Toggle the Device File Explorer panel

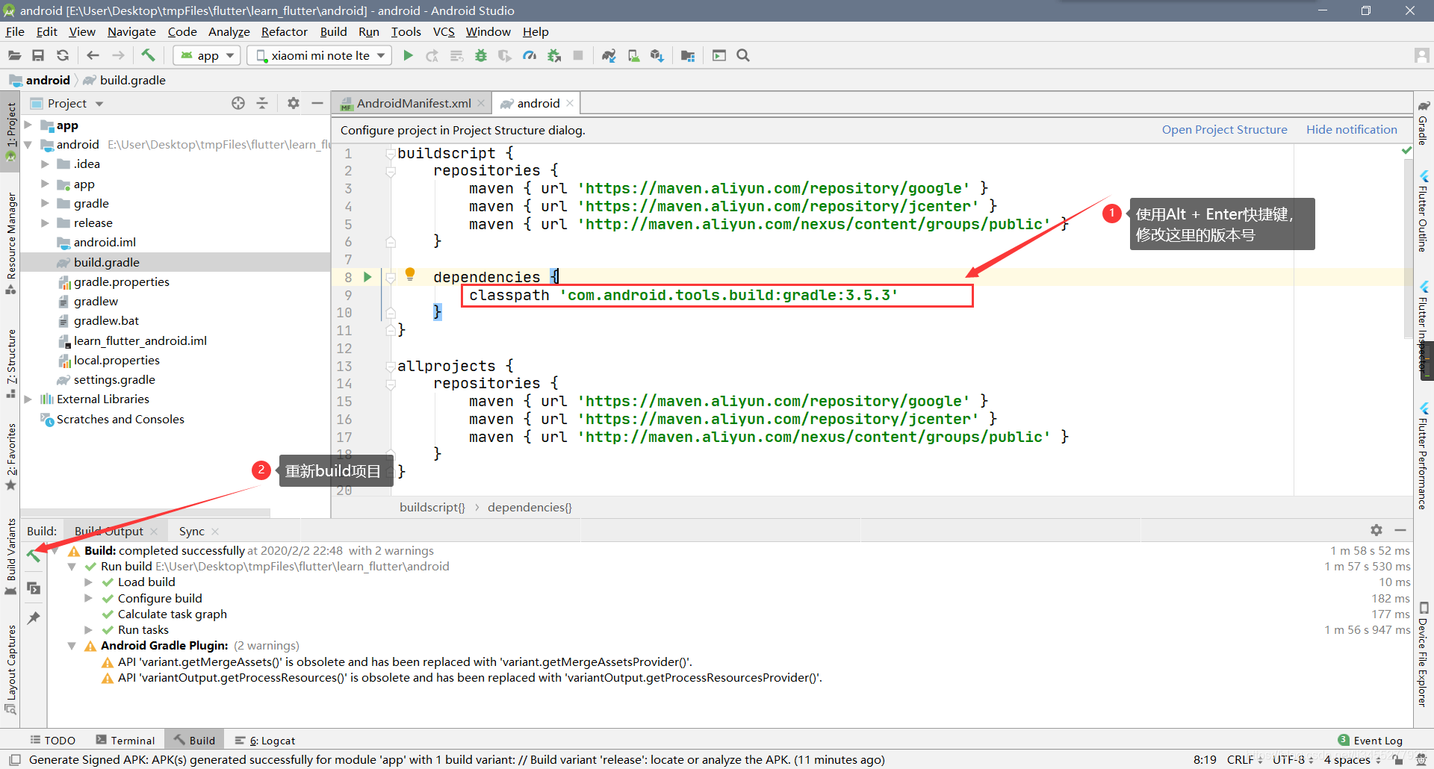[x=1424, y=654]
